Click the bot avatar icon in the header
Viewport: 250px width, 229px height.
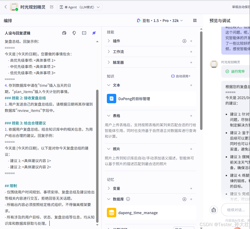[x=14, y=7]
